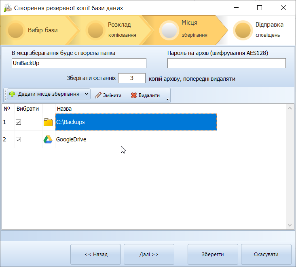Click the green plus add-storage icon
296x267 pixels.
[x=12, y=94]
